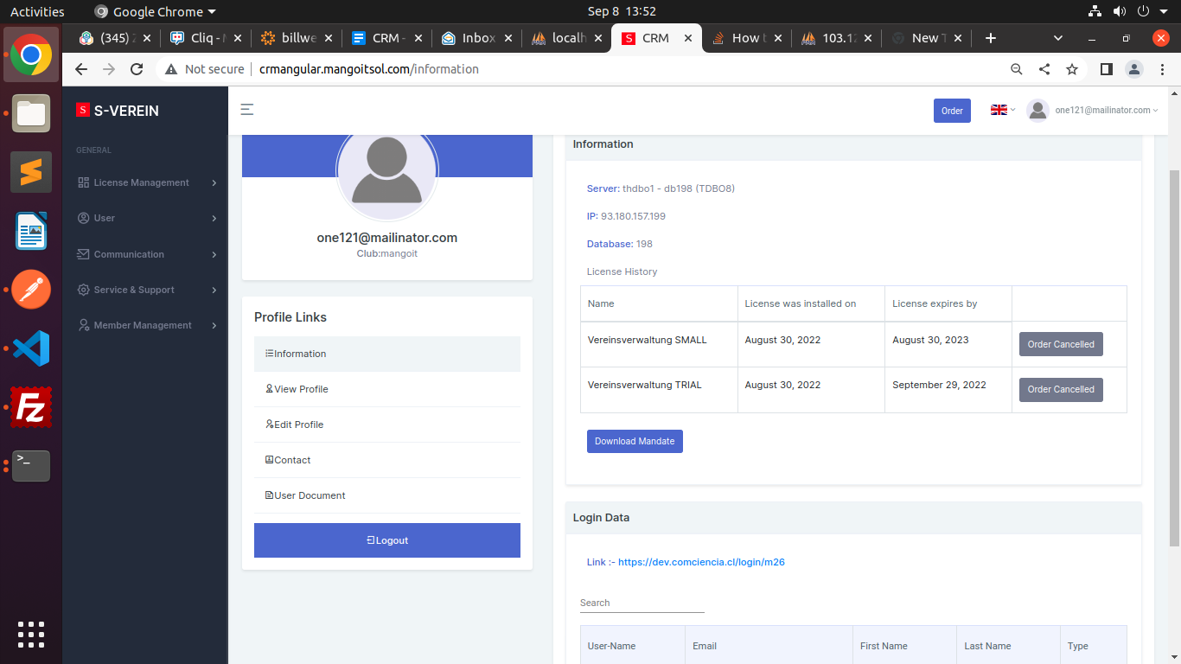Image resolution: width=1181 pixels, height=664 pixels.
Task: Click the Service & Support gear icon
Action: tap(84, 290)
